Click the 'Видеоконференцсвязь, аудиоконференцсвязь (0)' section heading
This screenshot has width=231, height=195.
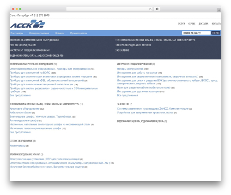(x=142, y=121)
